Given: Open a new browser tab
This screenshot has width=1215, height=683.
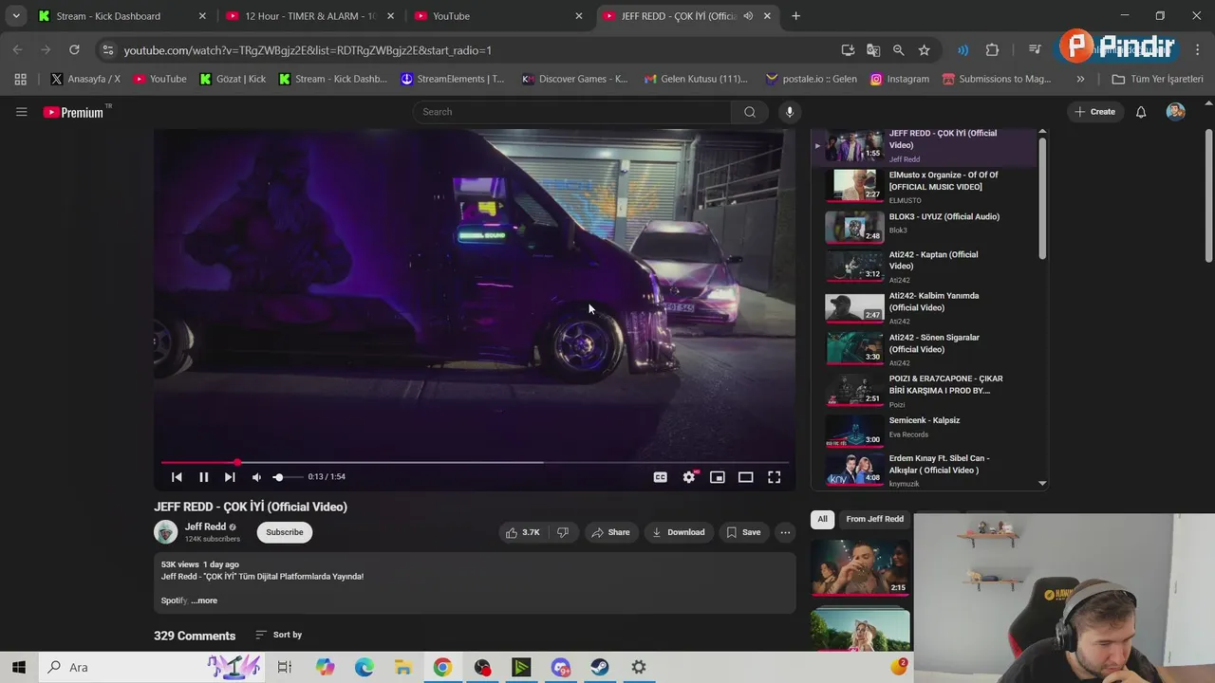Looking at the screenshot, I should [x=795, y=16].
